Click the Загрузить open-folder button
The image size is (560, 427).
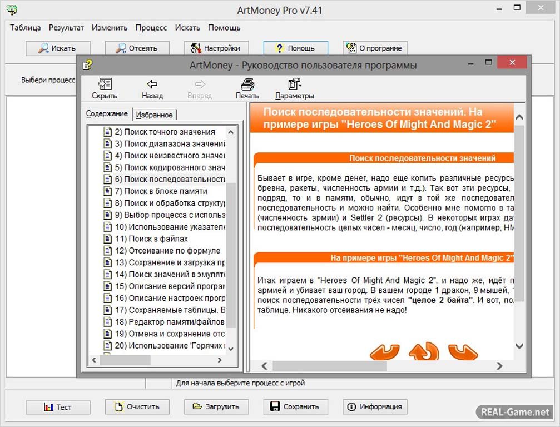pos(216,407)
